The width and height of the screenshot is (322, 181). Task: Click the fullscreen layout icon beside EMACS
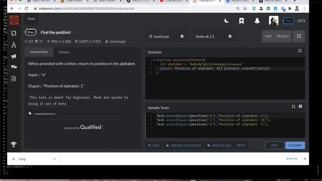299,36
